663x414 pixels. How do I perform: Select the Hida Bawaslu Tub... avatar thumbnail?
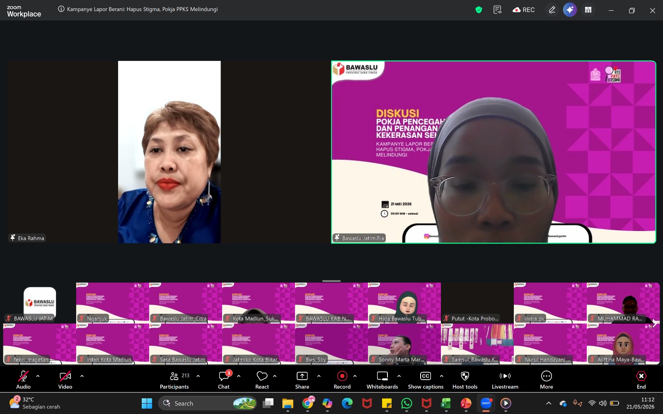(404, 303)
